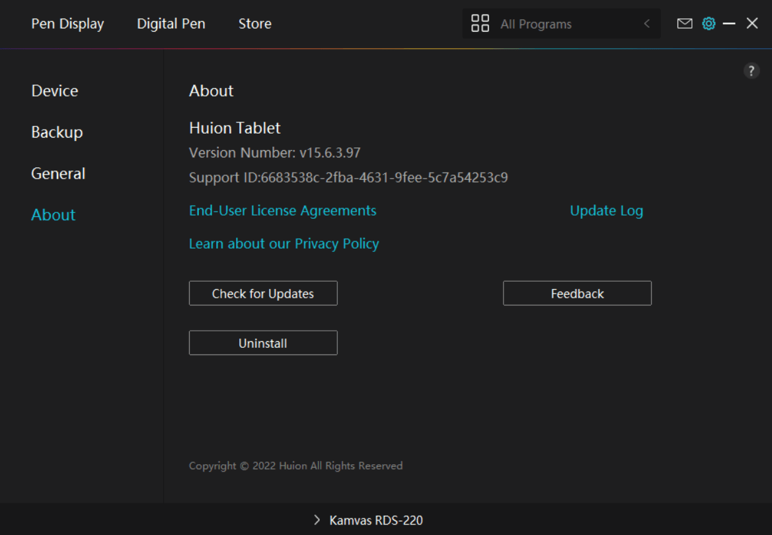Click the Copyright 2022 Huion notice
The width and height of the screenshot is (772, 535).
[x=296, y=466]
